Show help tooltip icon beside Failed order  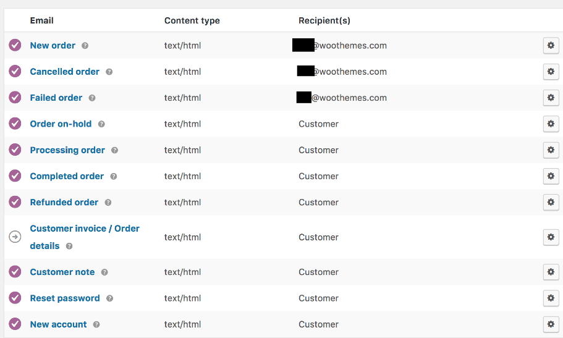pyautogui.click(x=92, y=98)
